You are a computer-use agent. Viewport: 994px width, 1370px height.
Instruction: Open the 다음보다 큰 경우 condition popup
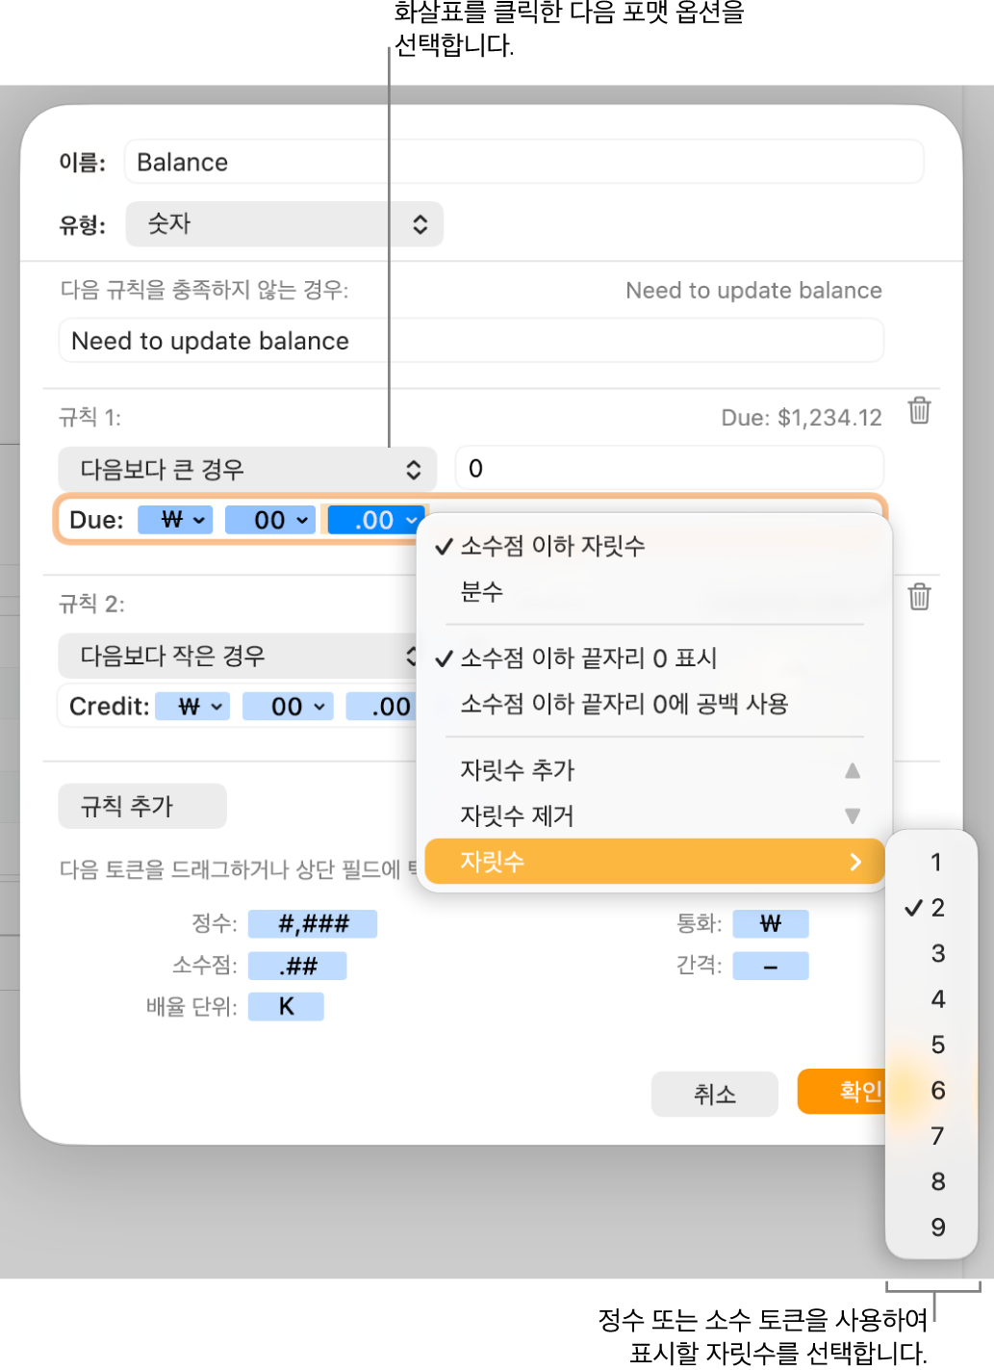pos(247,469)
